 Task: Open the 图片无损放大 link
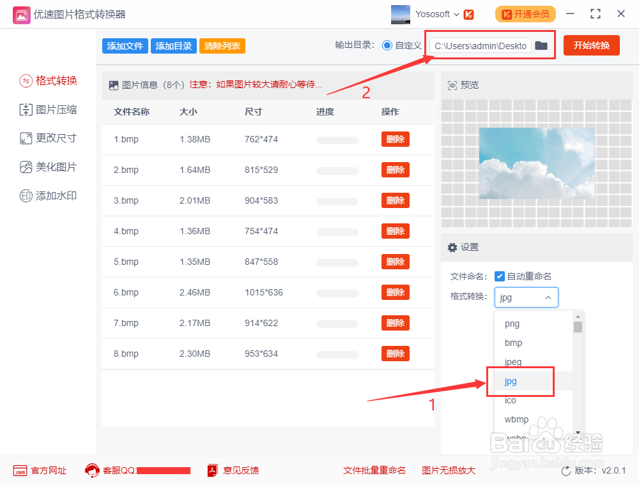tap(449, 470)
